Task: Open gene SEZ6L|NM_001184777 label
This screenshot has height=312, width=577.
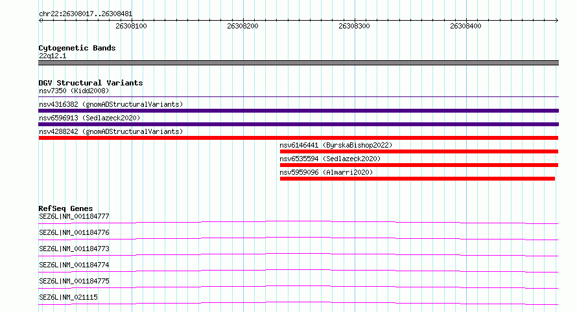Action: pos(74,216)
